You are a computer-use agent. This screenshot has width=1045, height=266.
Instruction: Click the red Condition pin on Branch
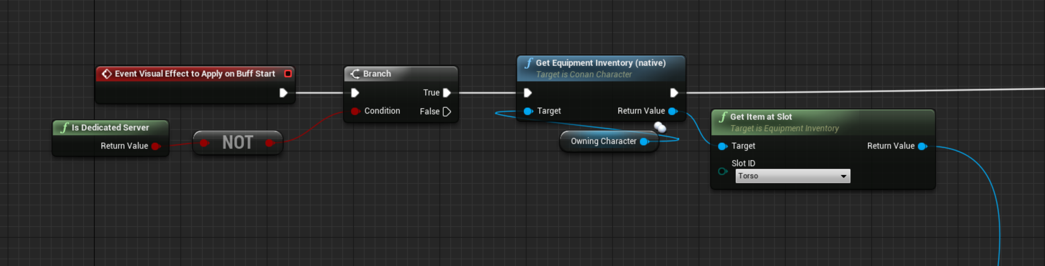click(x=355, y=111)
